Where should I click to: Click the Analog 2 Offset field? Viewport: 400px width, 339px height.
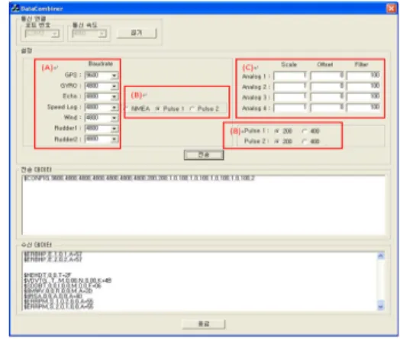click(x=327, y=86)
